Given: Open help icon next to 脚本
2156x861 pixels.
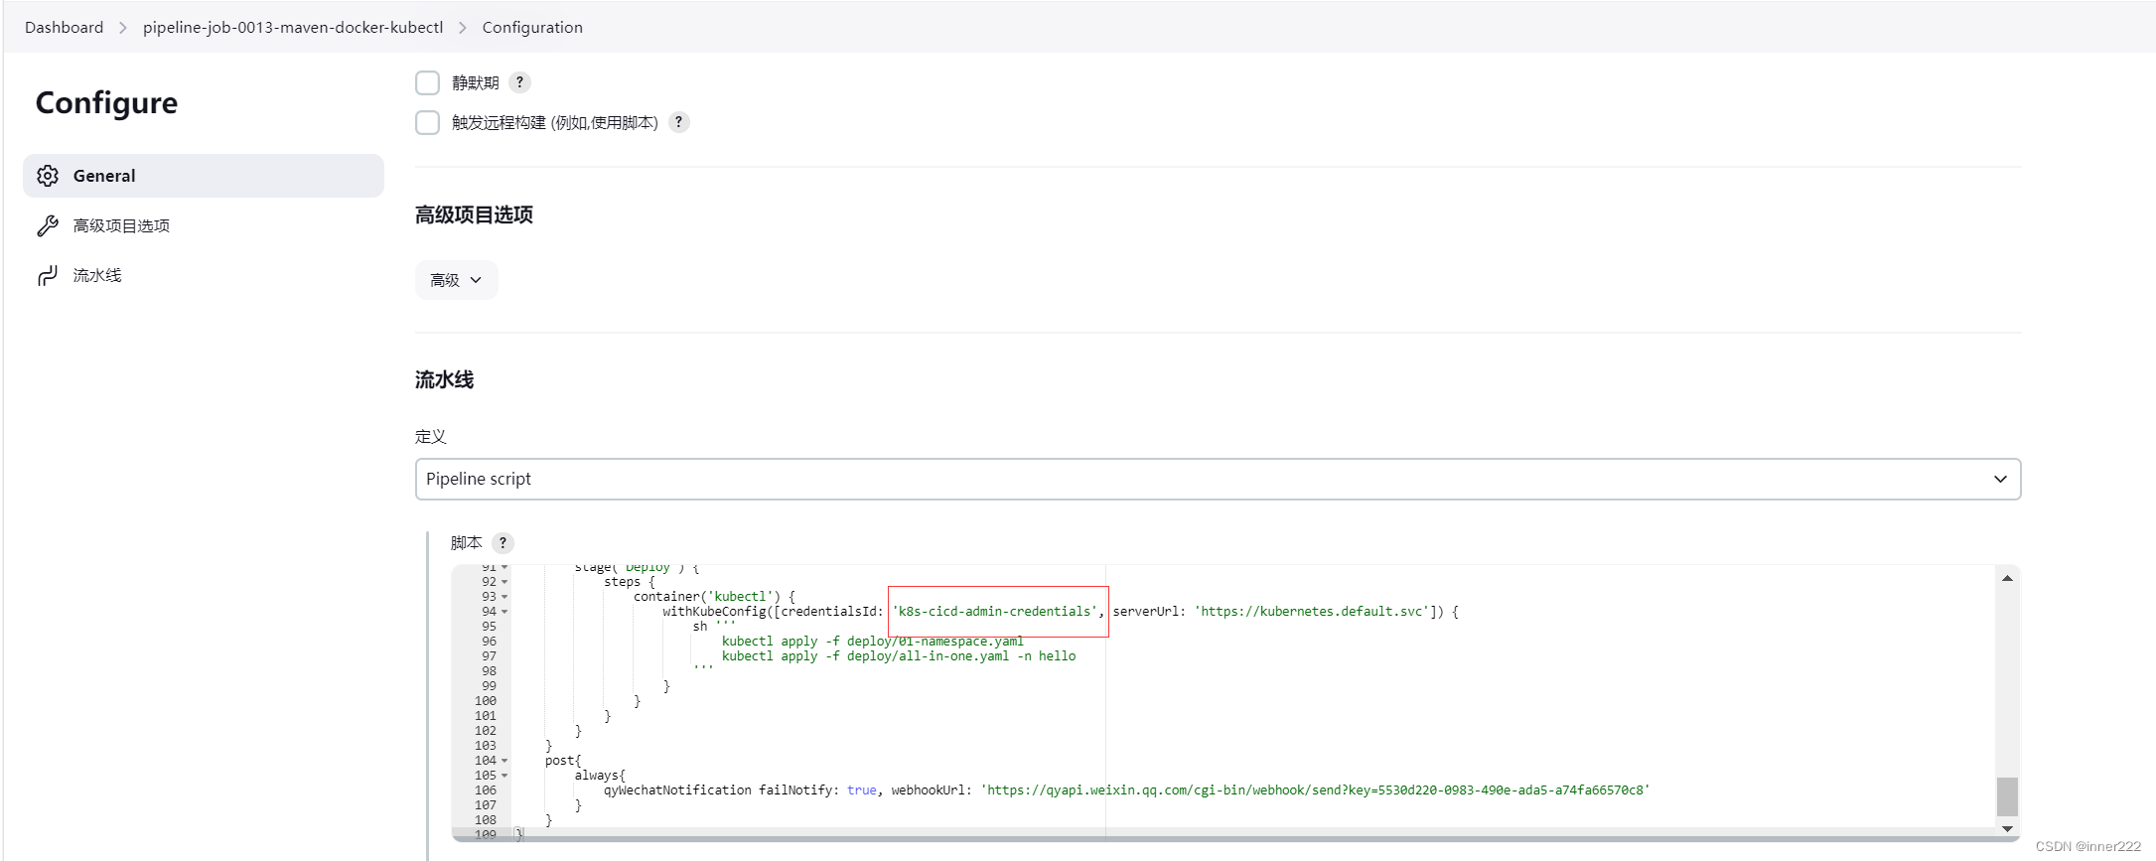Looking at the screenshot, I should point(503,542).
